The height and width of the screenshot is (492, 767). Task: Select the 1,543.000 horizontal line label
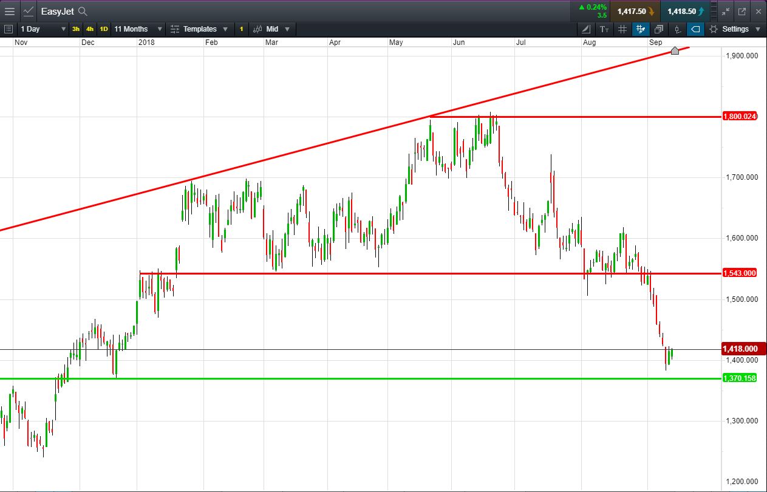click(740, 273)
